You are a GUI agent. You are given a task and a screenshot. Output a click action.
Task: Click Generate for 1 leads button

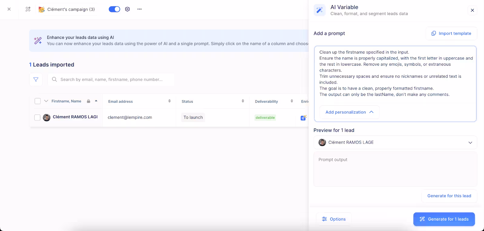click(x=444, y=219)
